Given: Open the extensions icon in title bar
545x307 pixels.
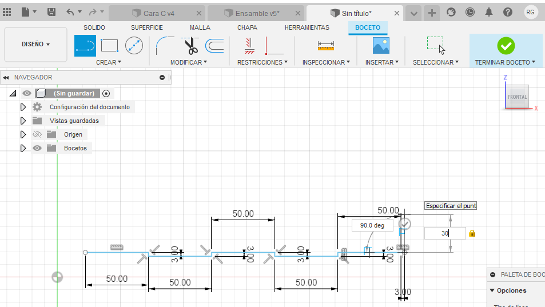Looking at the screenshot, I should (451, 13).
